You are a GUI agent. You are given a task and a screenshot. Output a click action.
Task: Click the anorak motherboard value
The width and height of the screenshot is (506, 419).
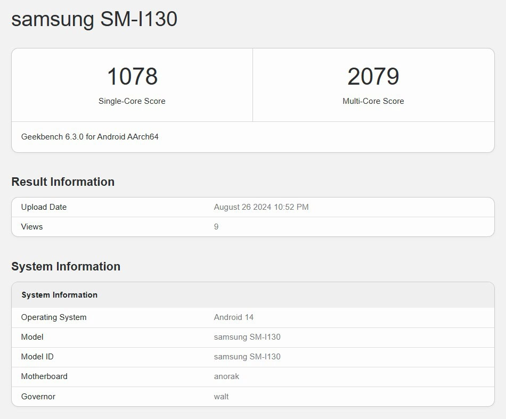tap(226, 376)
